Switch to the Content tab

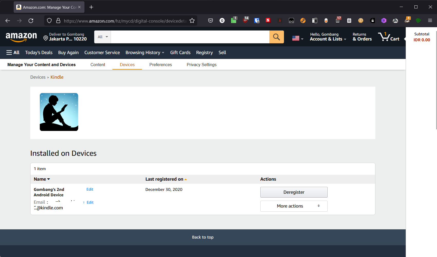click(98, 65)
